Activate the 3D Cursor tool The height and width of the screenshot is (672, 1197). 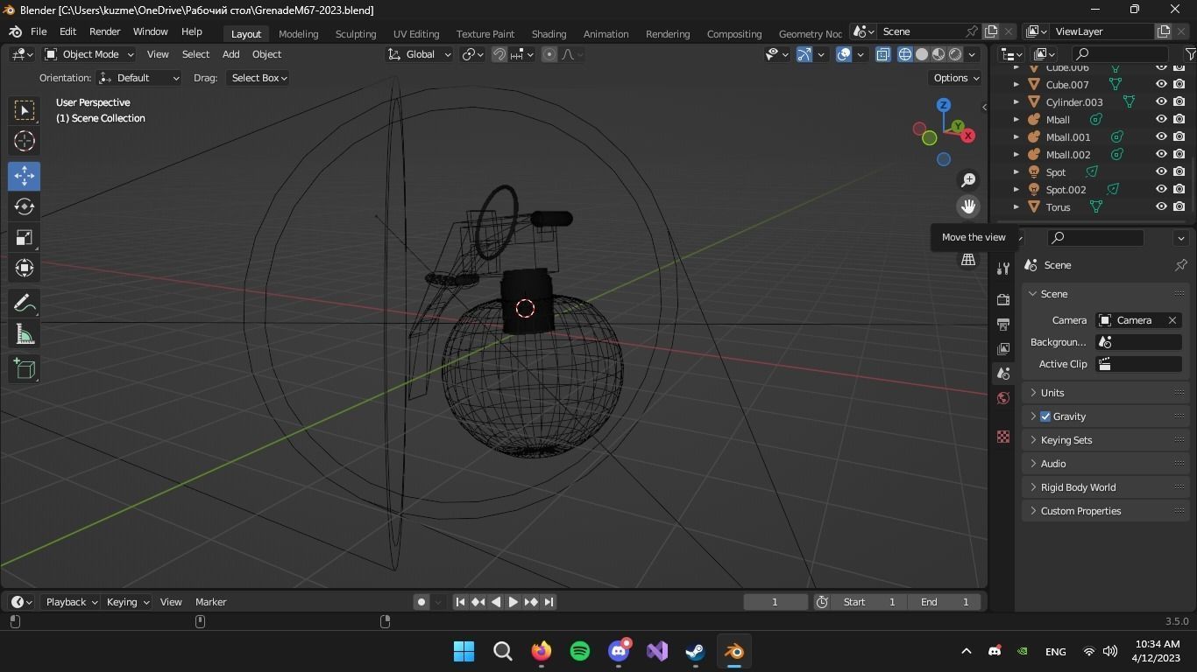pos(25,141)
